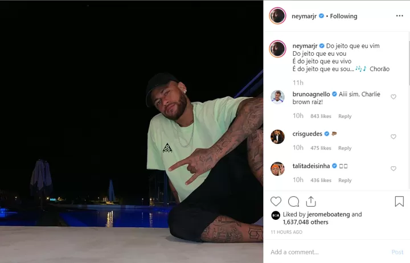The image size is (410, 263).
Task: Reply to brunoagnello's comment
Action: pos(345,116)
